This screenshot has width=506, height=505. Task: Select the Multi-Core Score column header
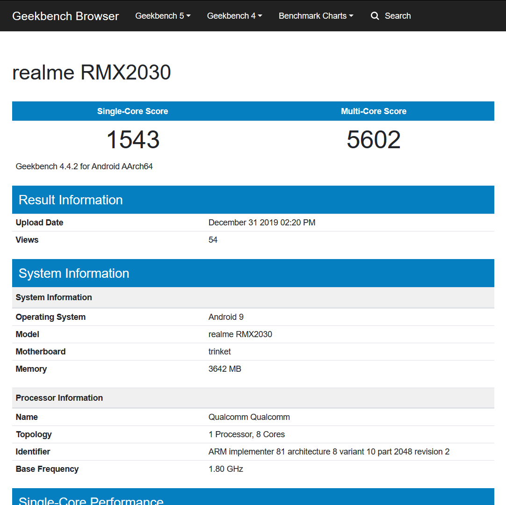click(374, 111)
